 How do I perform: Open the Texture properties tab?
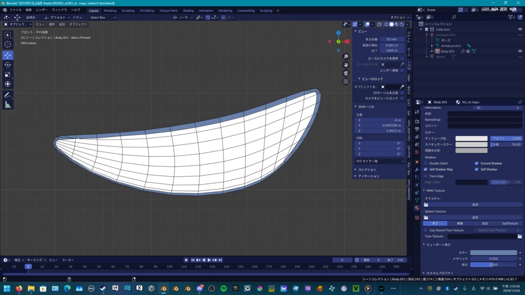coord(417,218)
